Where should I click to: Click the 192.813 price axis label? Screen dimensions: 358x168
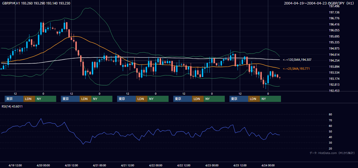[334, 85]
